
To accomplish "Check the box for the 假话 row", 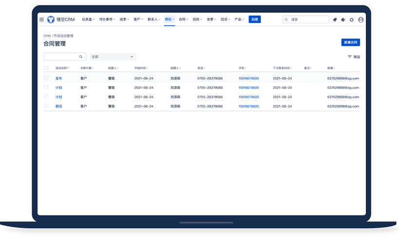I will [46, 106].
